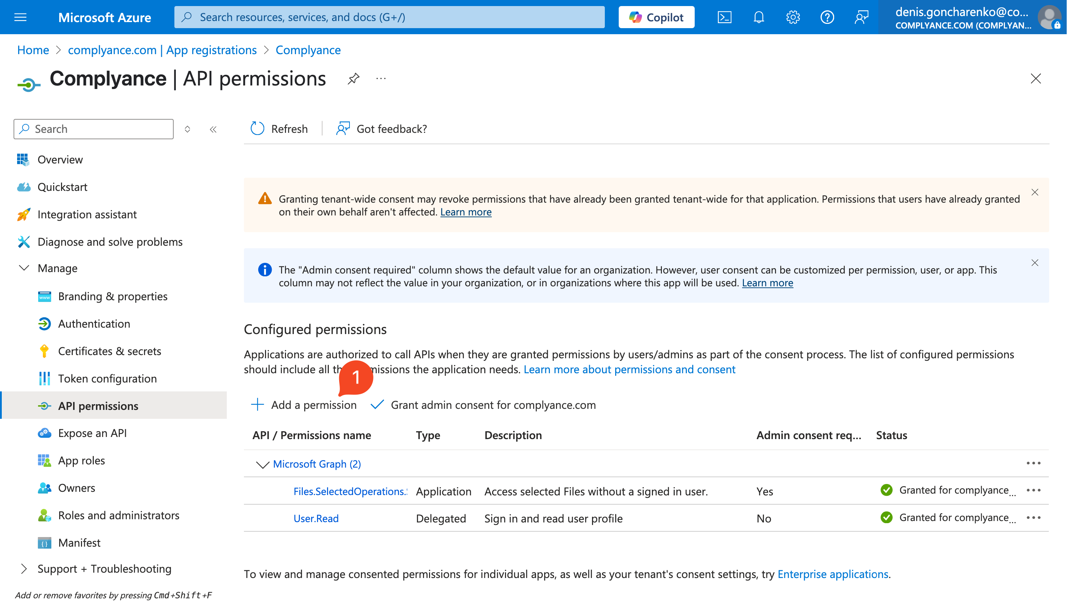Image resolution: width=1067 pixels, height=604 pixels.
Task: Collapse the Microsoft Graph (2) permissions group
Action: 262,464
